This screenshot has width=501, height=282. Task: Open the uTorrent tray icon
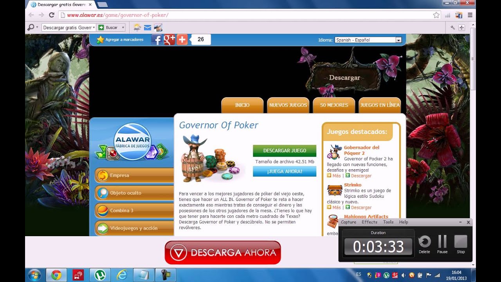click(x=386, y=275)
